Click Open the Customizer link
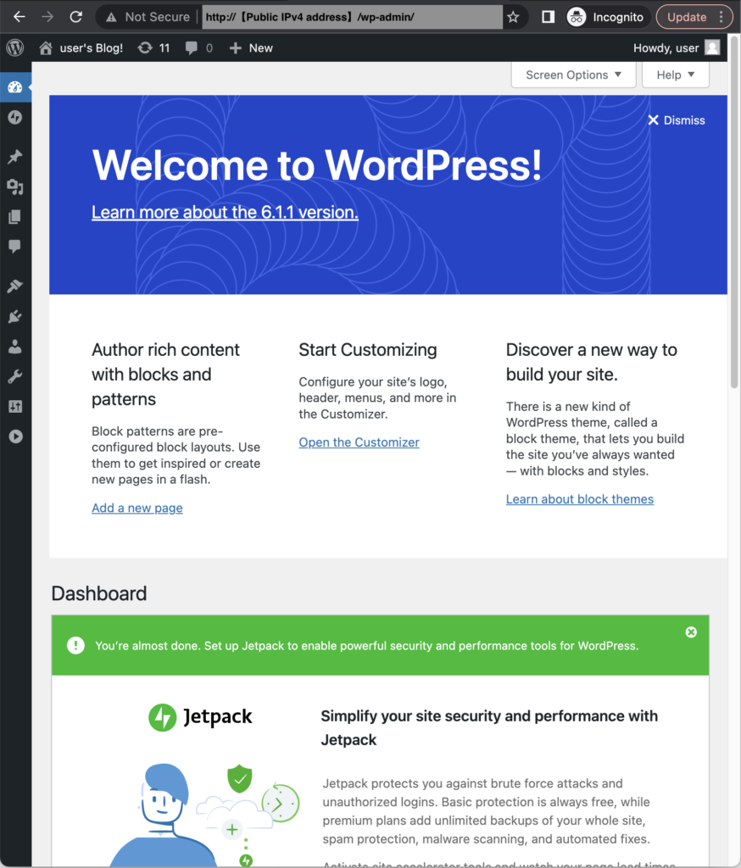 pos(359,442)
